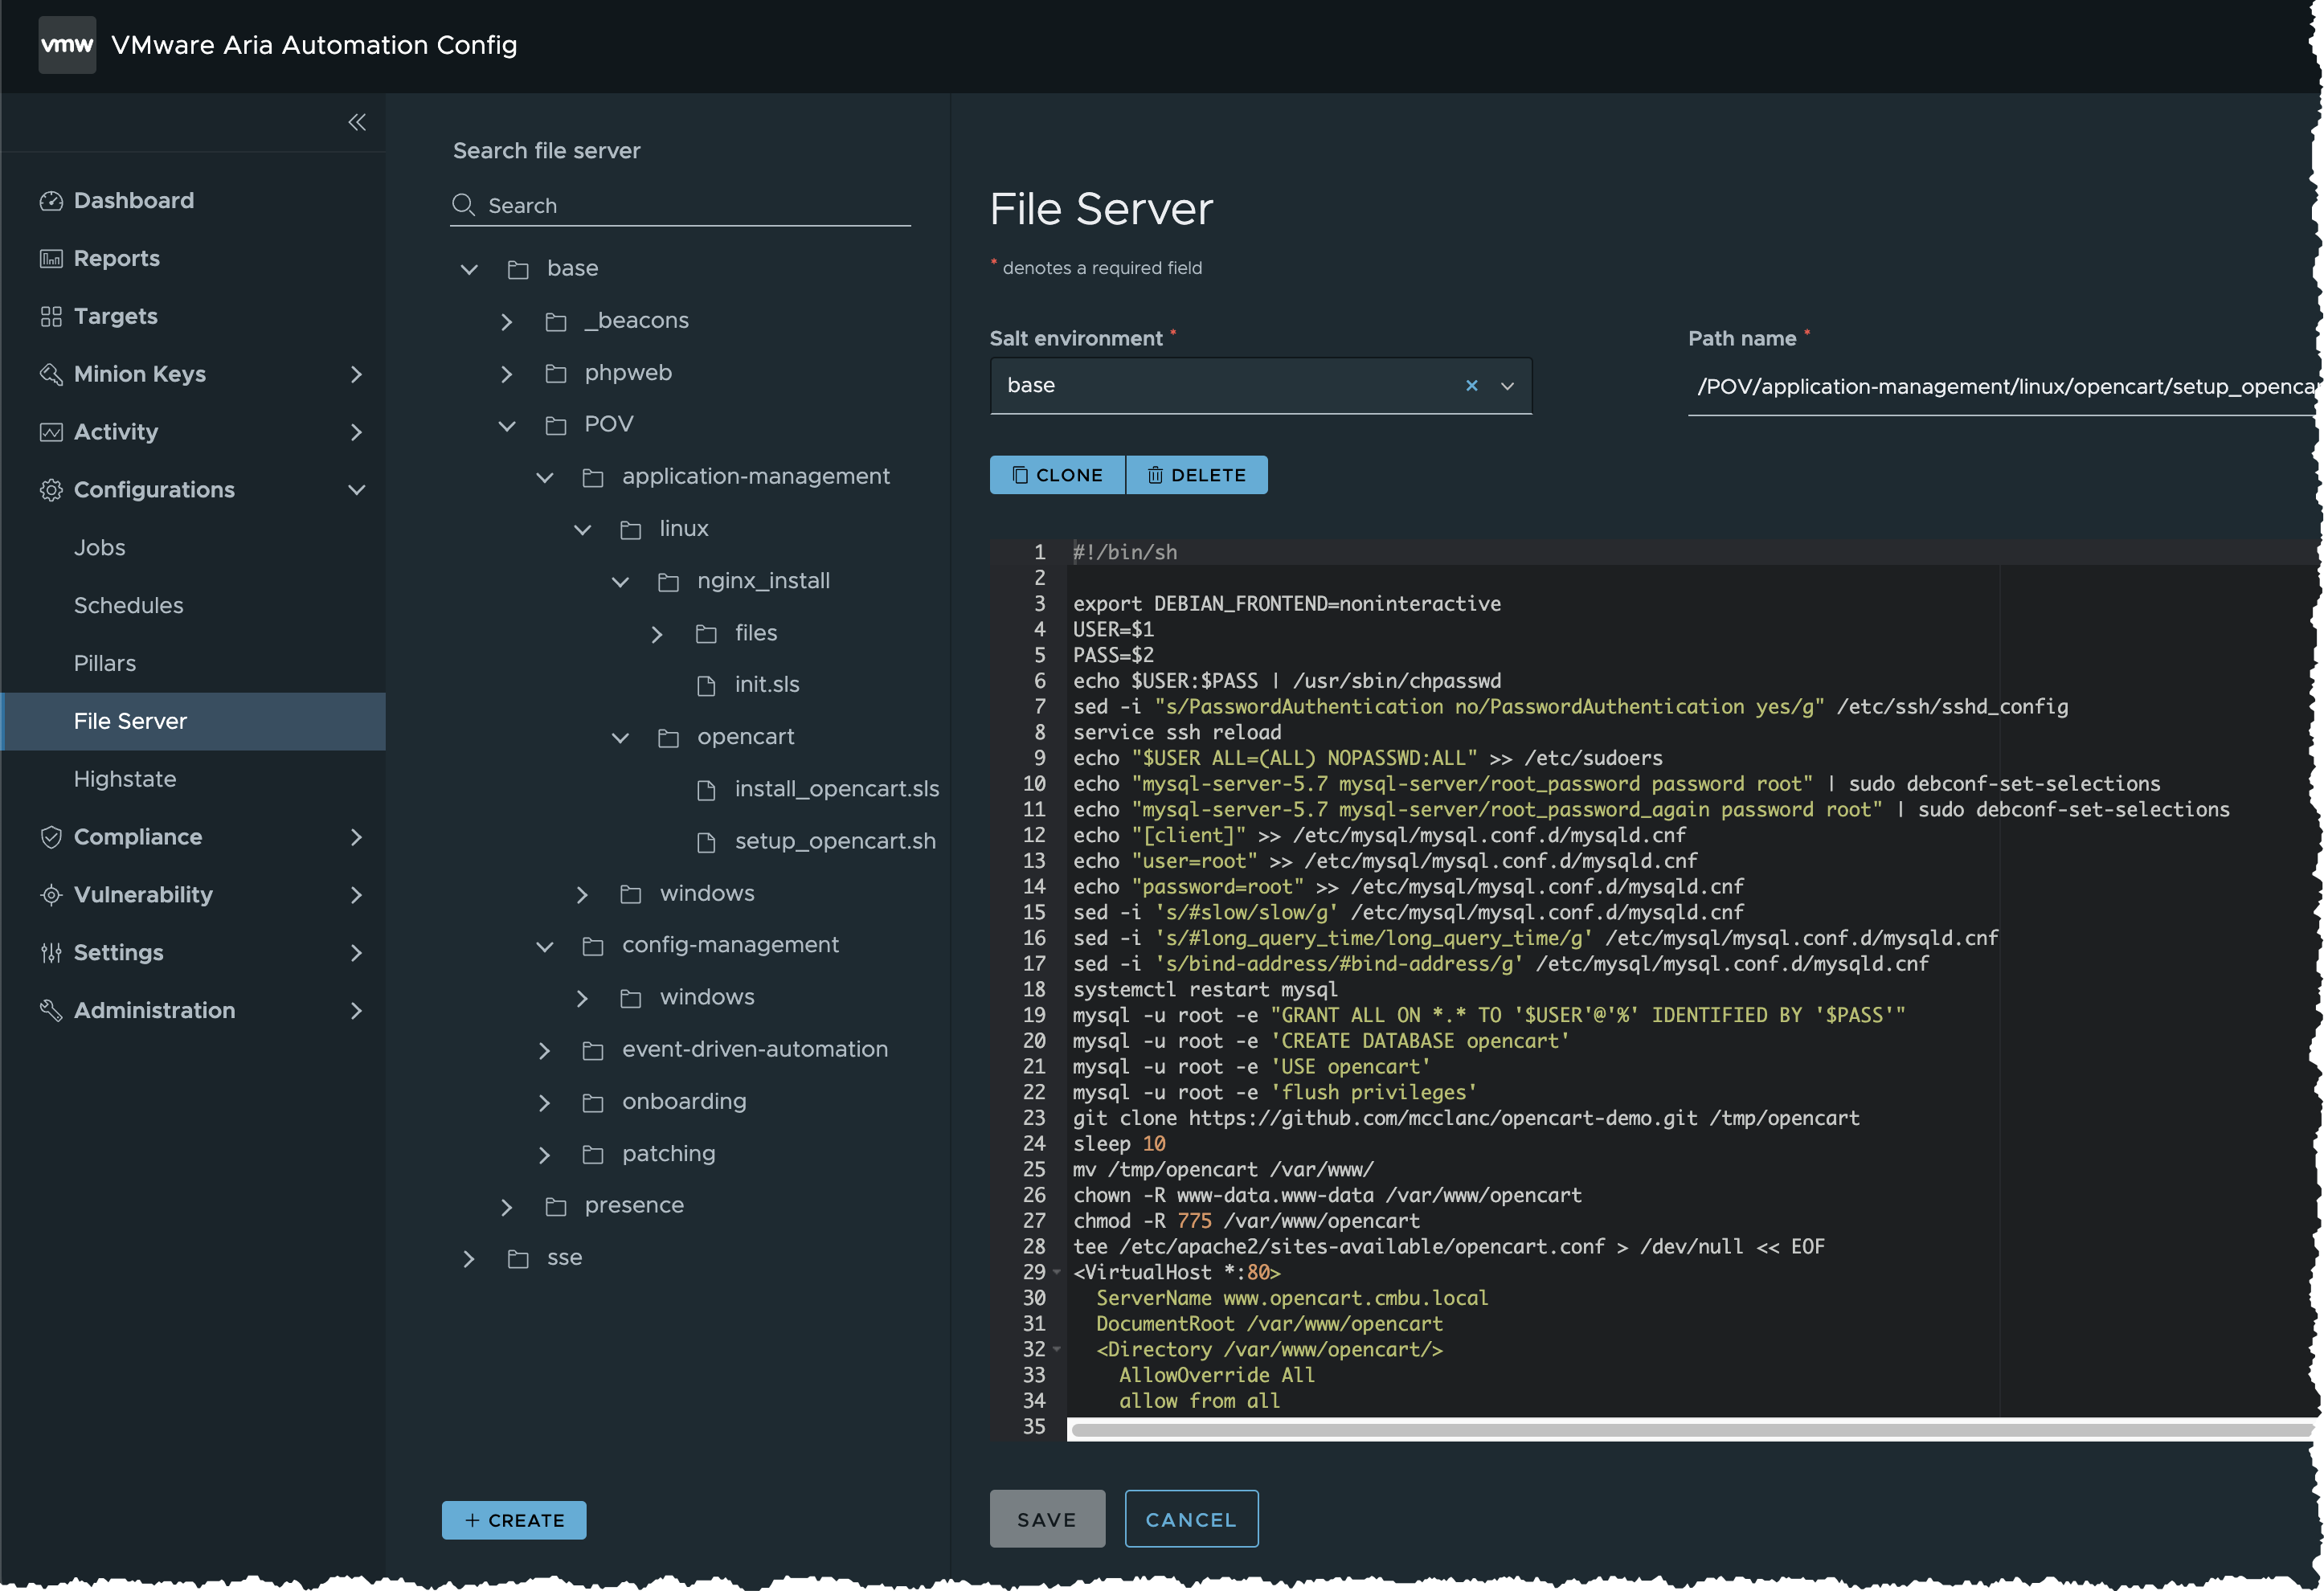Click the Settings sliders icon
Viewport: 2324px width, 1591px height.
coord(51,953)
